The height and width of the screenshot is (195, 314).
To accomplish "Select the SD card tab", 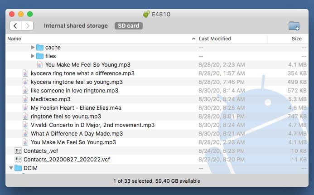I will (x=129, y=26).
